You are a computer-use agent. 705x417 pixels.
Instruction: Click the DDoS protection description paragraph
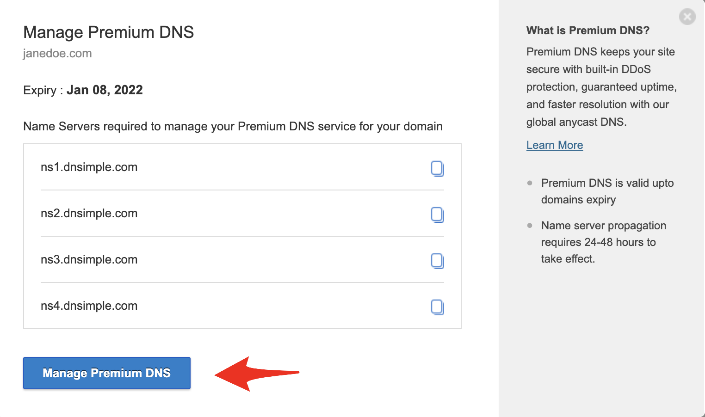coord(600,87)
